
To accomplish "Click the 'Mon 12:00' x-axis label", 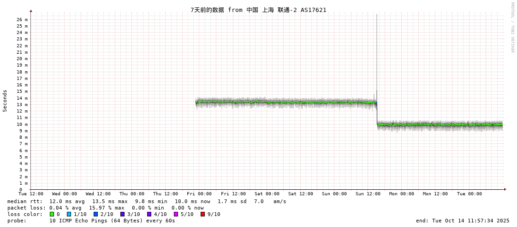I will point(435,194).
